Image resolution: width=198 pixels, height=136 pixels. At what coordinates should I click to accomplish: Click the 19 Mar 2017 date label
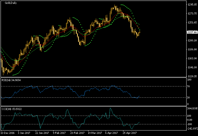point(95,133)
